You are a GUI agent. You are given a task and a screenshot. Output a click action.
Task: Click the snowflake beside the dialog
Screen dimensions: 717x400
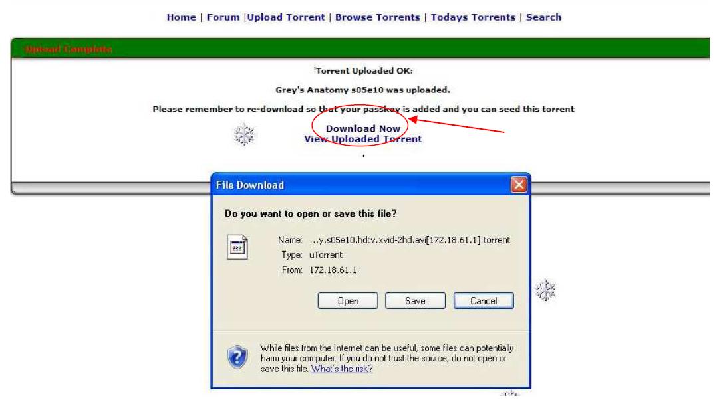pyautogui.click(x=545, y=290)
